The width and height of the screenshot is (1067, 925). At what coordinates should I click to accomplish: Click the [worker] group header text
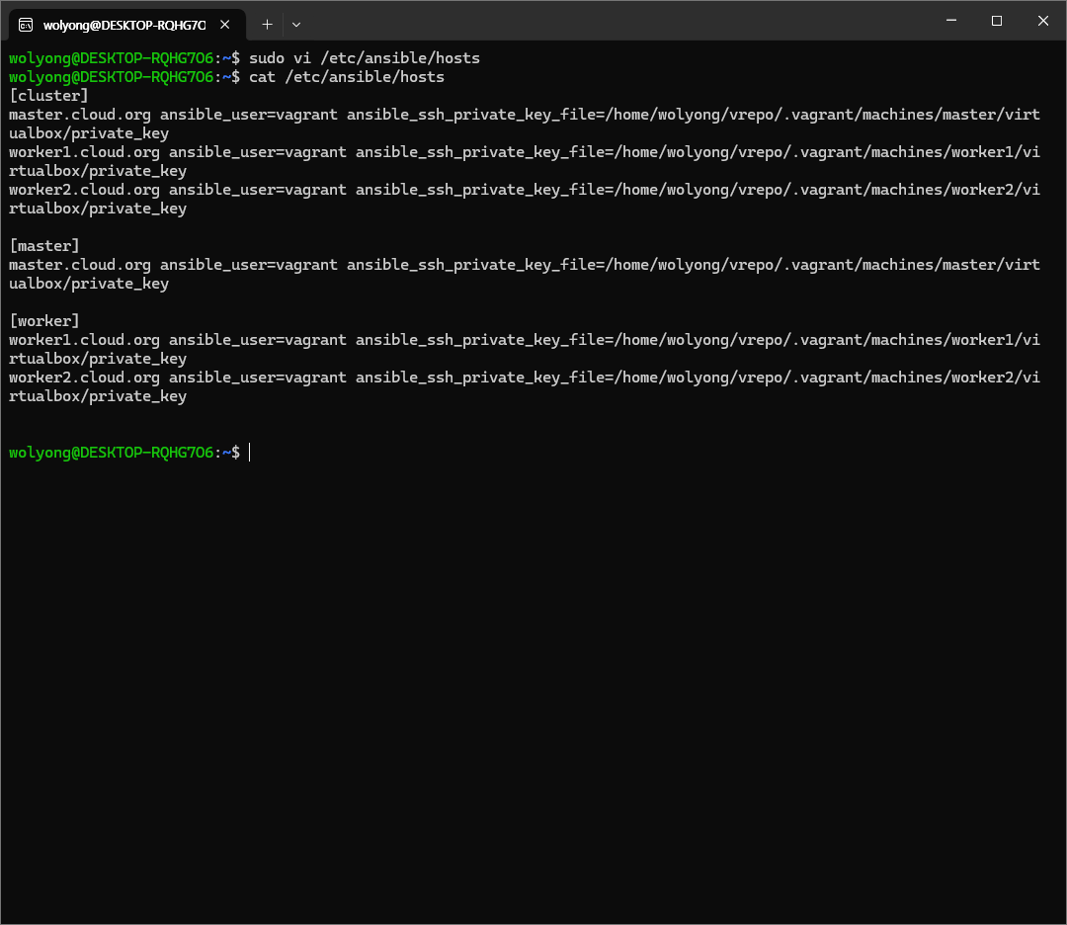click(x=44, y=321)
